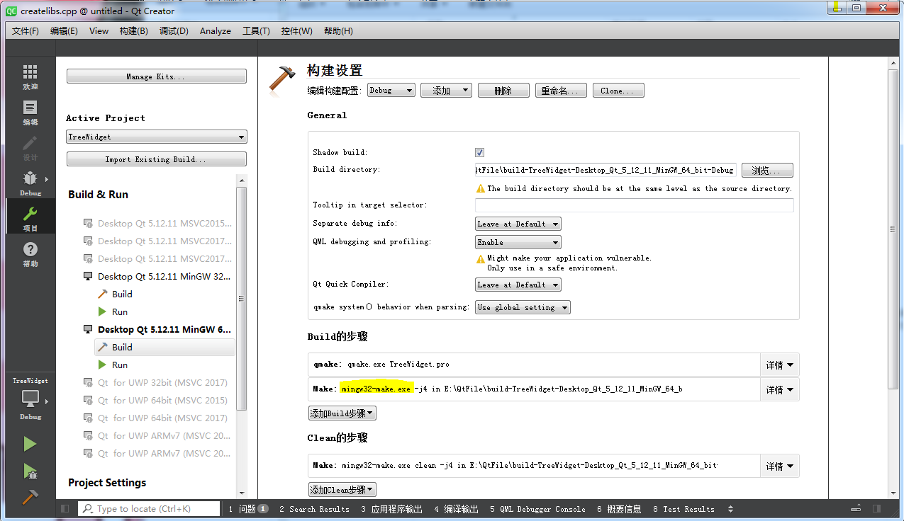904x521 pixels.
Task: Switch to Debug mode in sidebar
Action: pos(30,183)
